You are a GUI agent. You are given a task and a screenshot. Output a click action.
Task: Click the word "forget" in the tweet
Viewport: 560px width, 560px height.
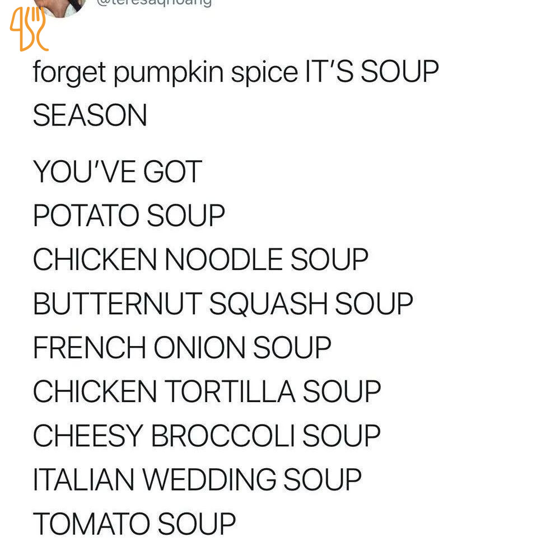[69, 72]
